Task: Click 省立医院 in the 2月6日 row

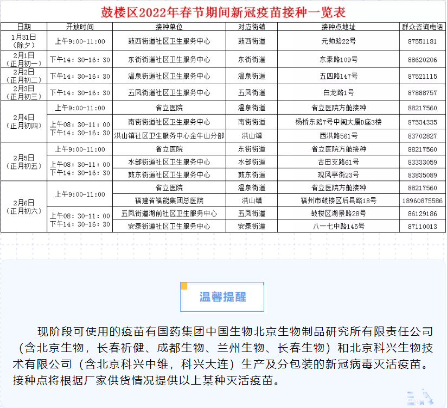Action: pos(169,187)
